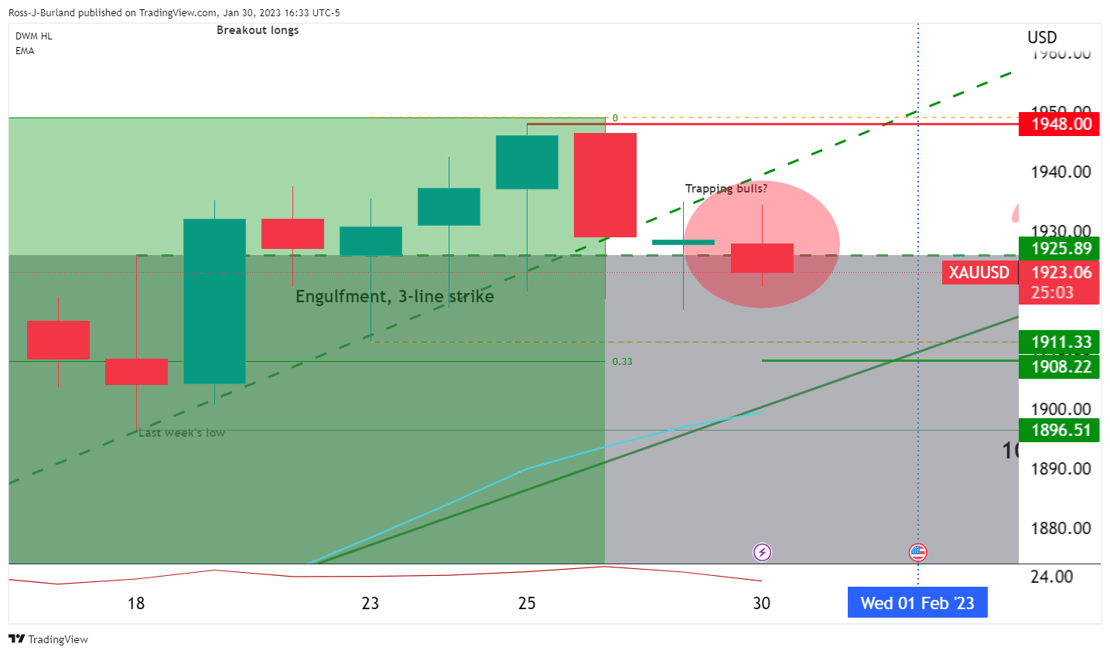Click the DWM HL indicator legend
Screen dimensions: 1110x654
pos(34,36)
